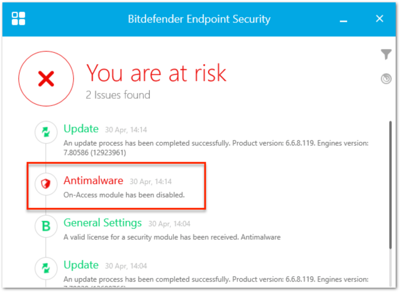Click the filter events funnel icon
The image size is (400, 292).
coord(386,55)
